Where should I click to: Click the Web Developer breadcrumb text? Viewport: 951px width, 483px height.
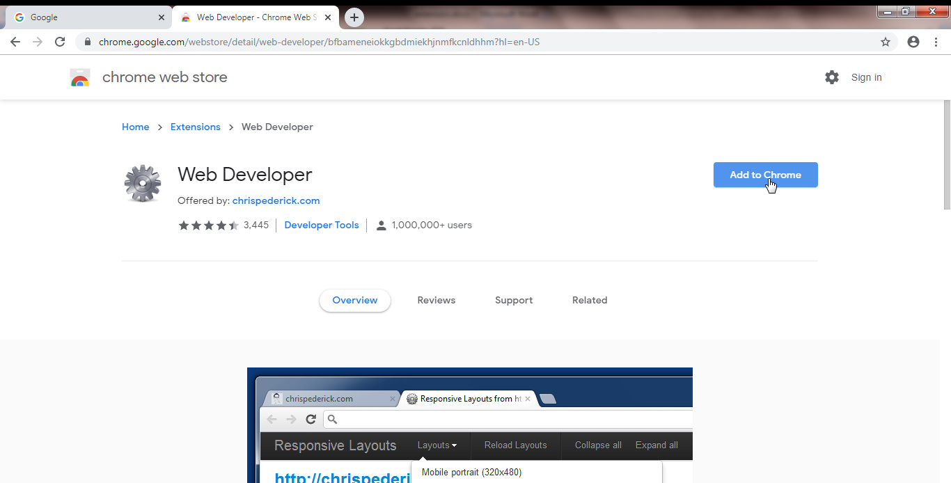tap(277, 127)
